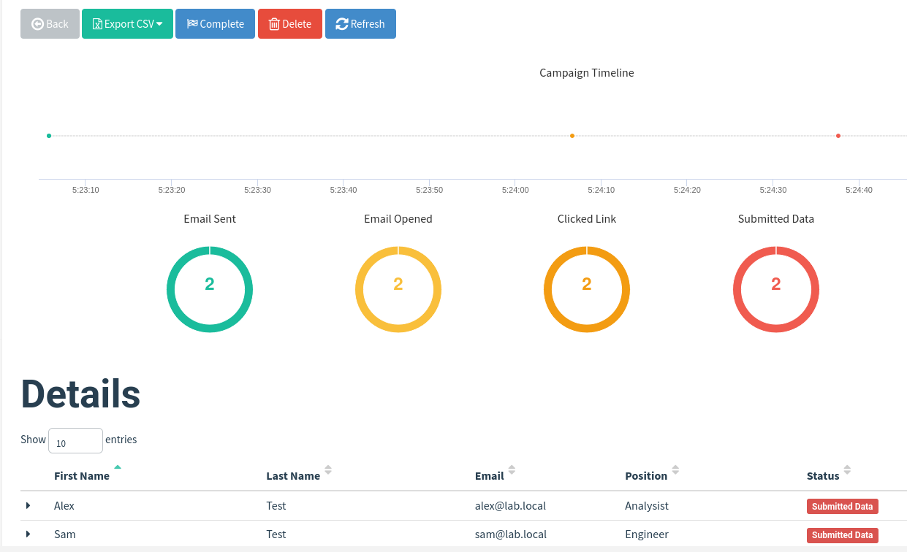Click Test last name in Alex row
This screenshot has width=907, height=552.
(276, 505)
